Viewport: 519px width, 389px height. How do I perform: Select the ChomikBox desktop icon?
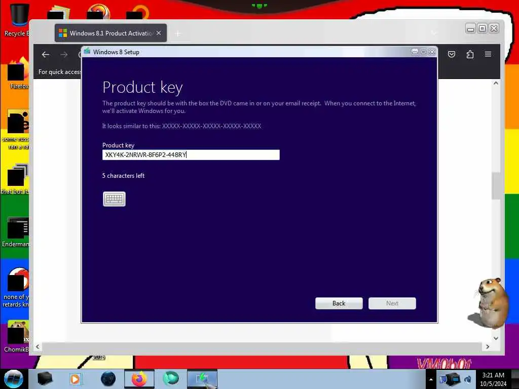[17, 336]
